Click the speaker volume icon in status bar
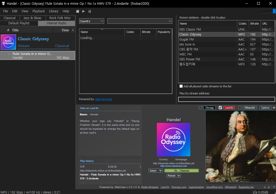Image resolution: width=276 pixels, height=194 pixels. coord(255,192)
